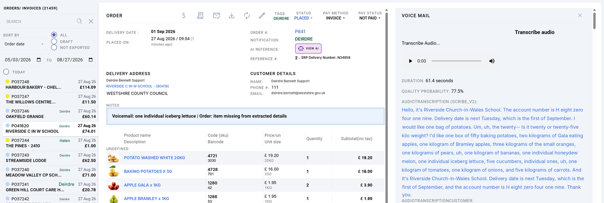604x203 pixels.
Task: Click the Apple Bramley product thumbnail
Action: point(113,198)
